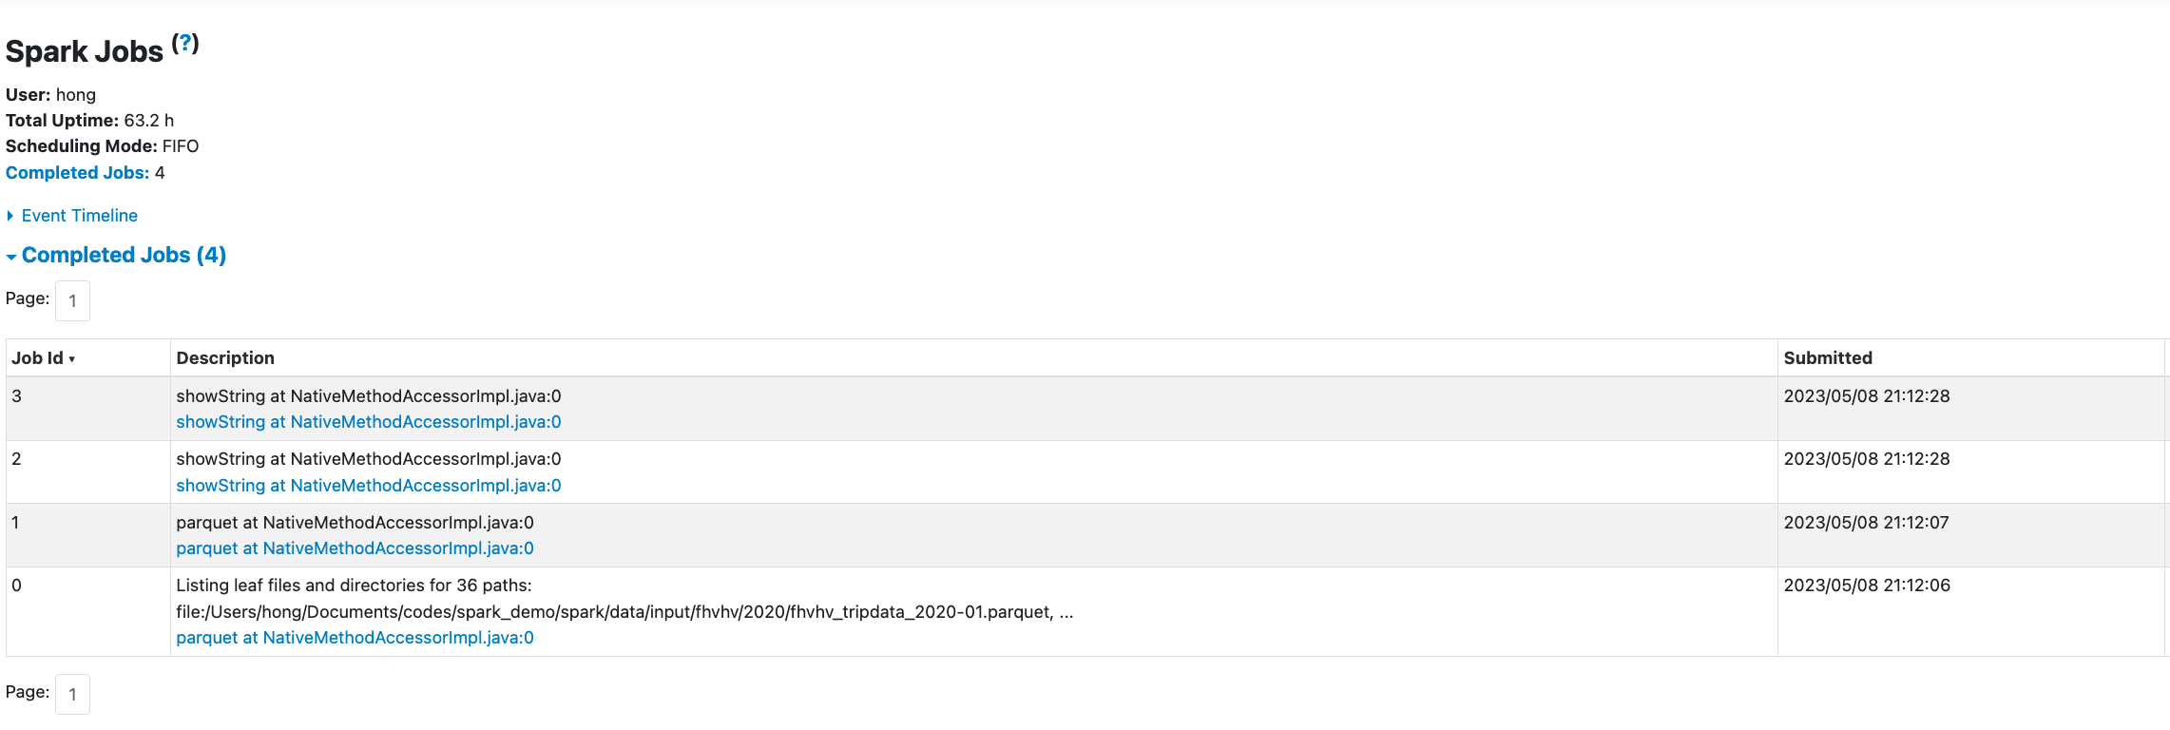The width and height of the screenshot is (2170, 730).
Task: Click the Description column header
Action: tap(225, 358)
